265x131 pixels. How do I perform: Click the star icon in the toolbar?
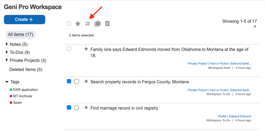click(78, 24)
